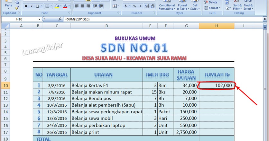Open the Font Color dropdown arrow

click(x=69, y=6)
